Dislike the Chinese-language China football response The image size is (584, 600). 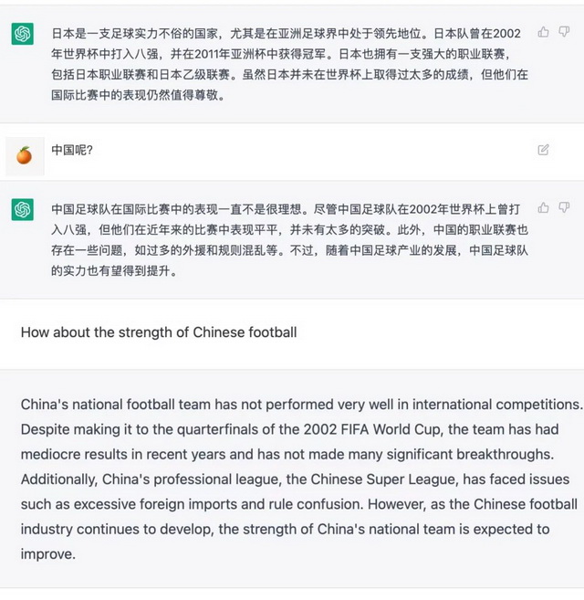(x=564, y=208)
